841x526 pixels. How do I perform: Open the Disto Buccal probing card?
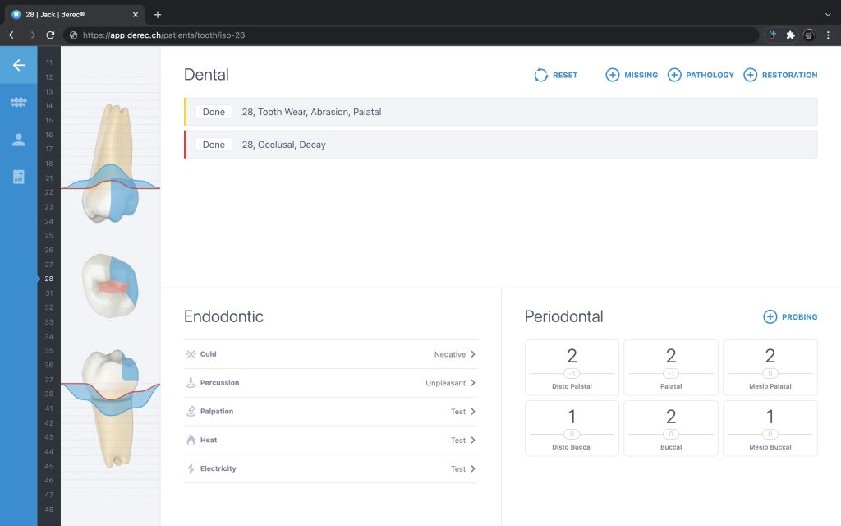click(x=572, y=428)
